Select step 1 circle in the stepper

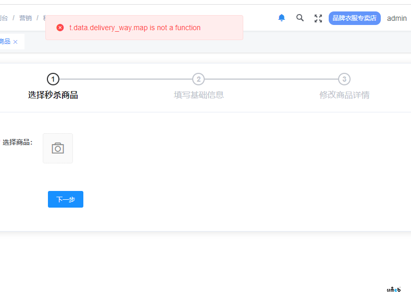53,79
